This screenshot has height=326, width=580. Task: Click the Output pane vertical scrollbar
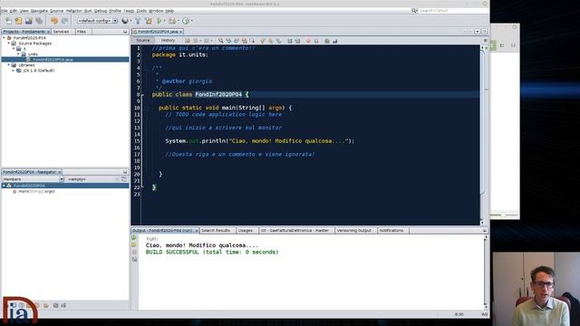coord(486,273)
